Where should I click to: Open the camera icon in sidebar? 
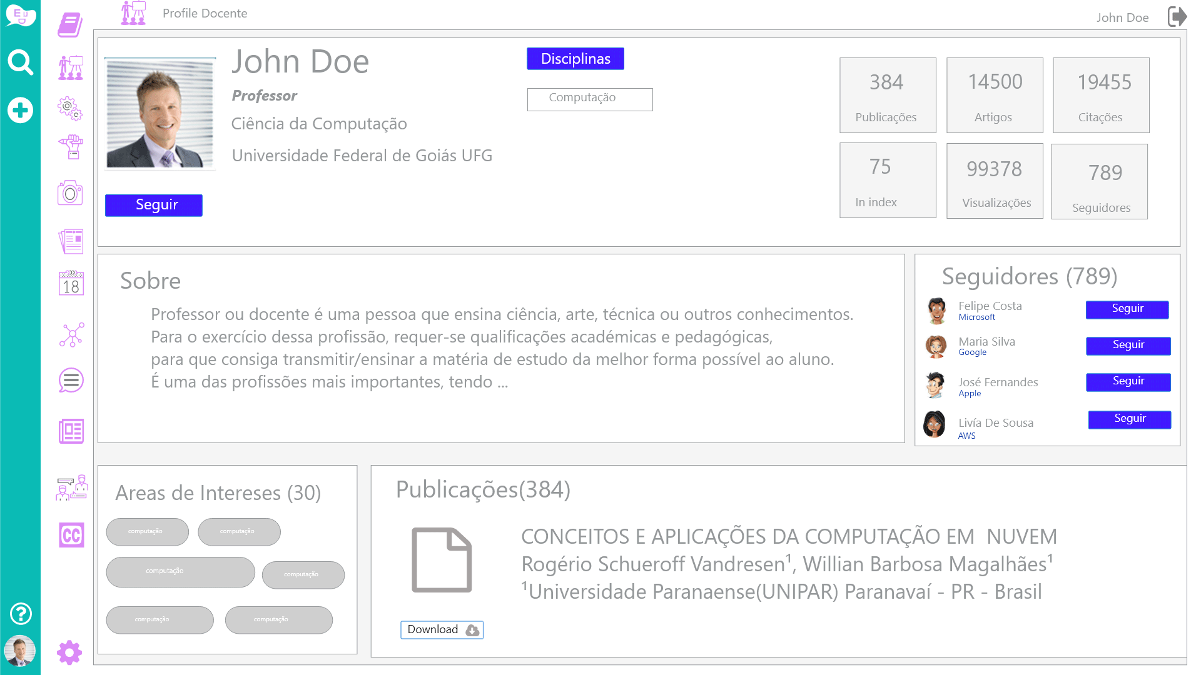[70, 193]
